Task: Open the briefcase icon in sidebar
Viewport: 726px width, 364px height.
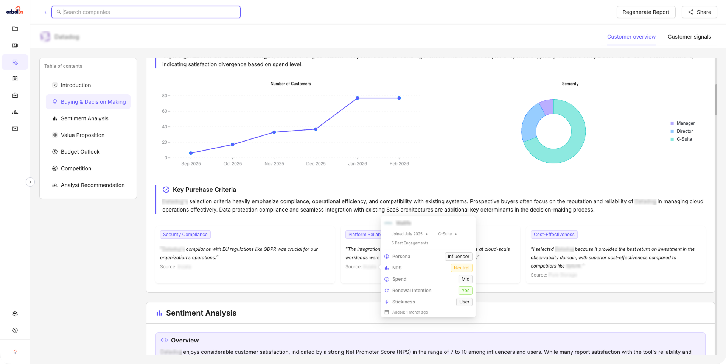Action: pos(15,95)
